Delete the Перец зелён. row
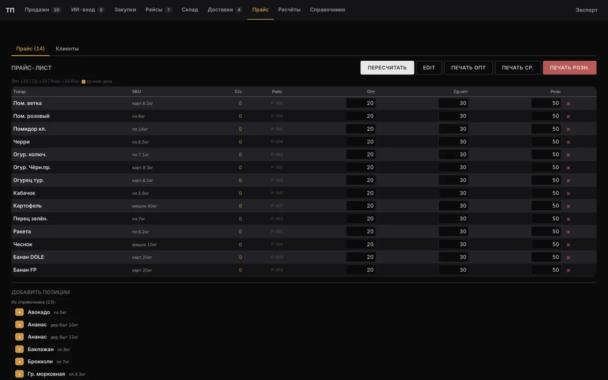The height and width of the screenshot is (380, 608). (568, 219)
